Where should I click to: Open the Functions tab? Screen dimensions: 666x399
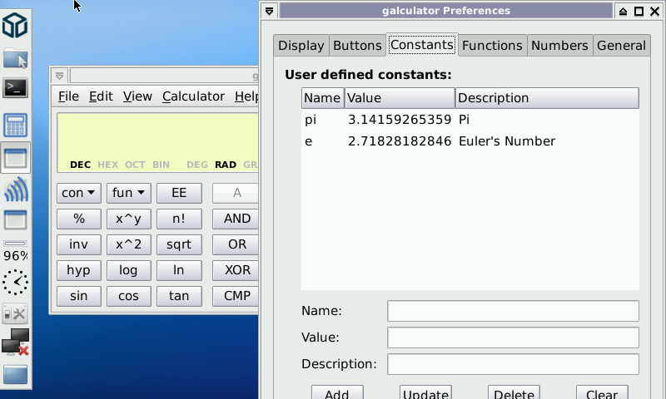pos(492,46)
